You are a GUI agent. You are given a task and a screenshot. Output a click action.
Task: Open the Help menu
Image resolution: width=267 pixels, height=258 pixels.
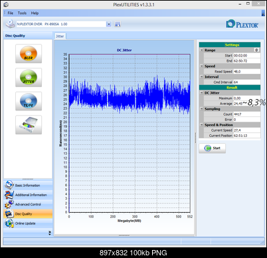[x=35, y=13]
